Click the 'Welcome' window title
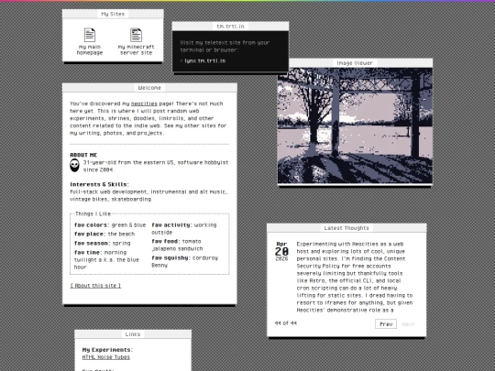 point(149,88)
